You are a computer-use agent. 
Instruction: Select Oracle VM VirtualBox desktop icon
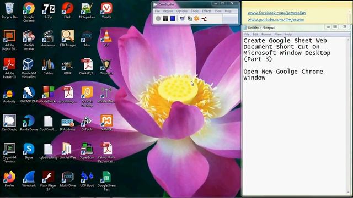click(x=29, y=68)
